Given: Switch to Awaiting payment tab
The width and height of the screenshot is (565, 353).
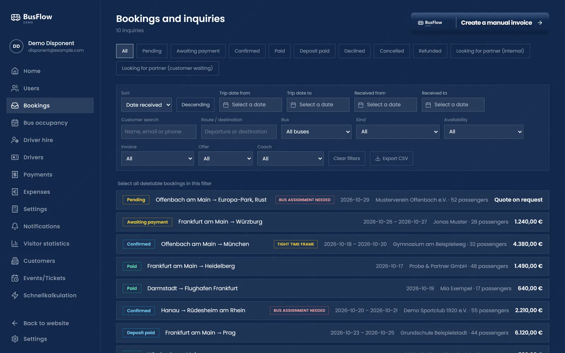Looking at the screenshot, I should [x=198, y=51].
